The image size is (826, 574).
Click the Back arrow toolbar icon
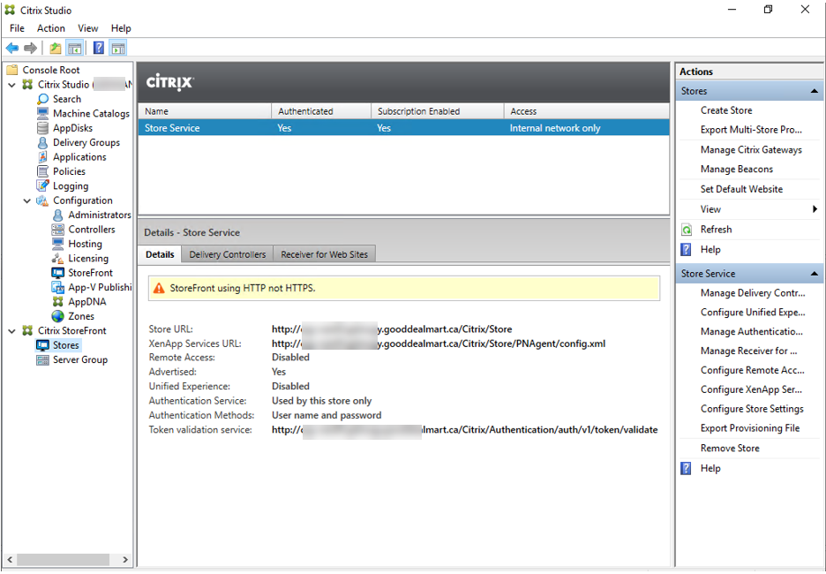tap(12, 48)
